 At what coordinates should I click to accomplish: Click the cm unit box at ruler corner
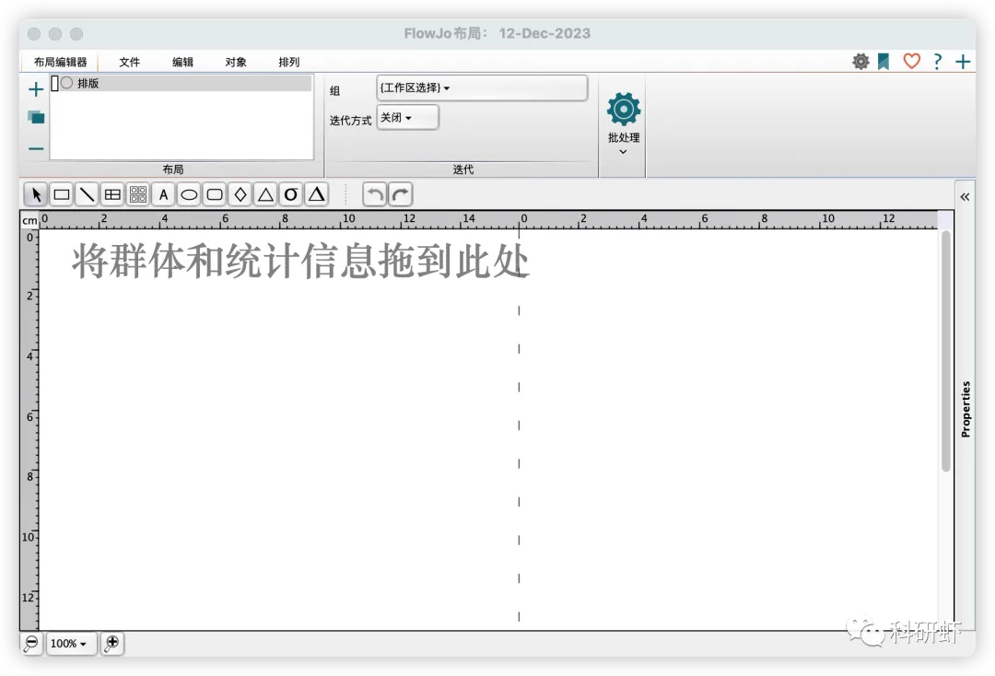coord(29,220)
